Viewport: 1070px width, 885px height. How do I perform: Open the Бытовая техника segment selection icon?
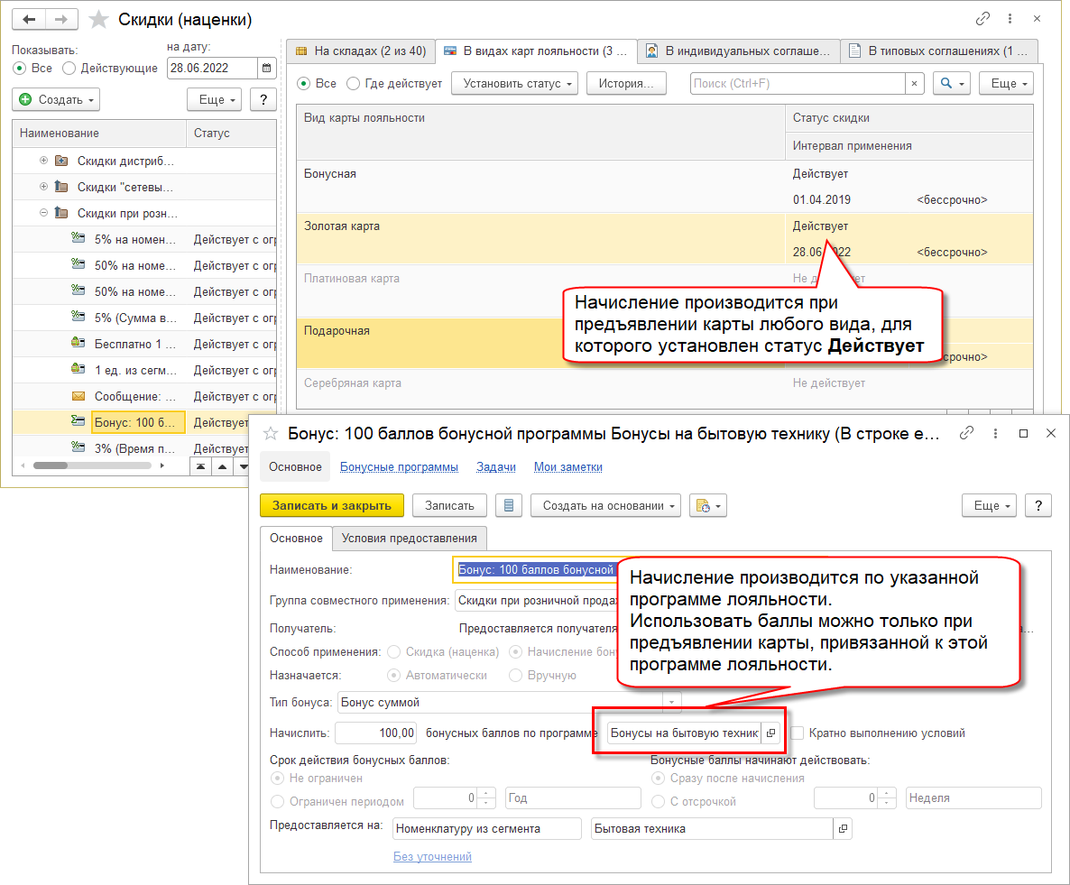[x=843, y=829]
